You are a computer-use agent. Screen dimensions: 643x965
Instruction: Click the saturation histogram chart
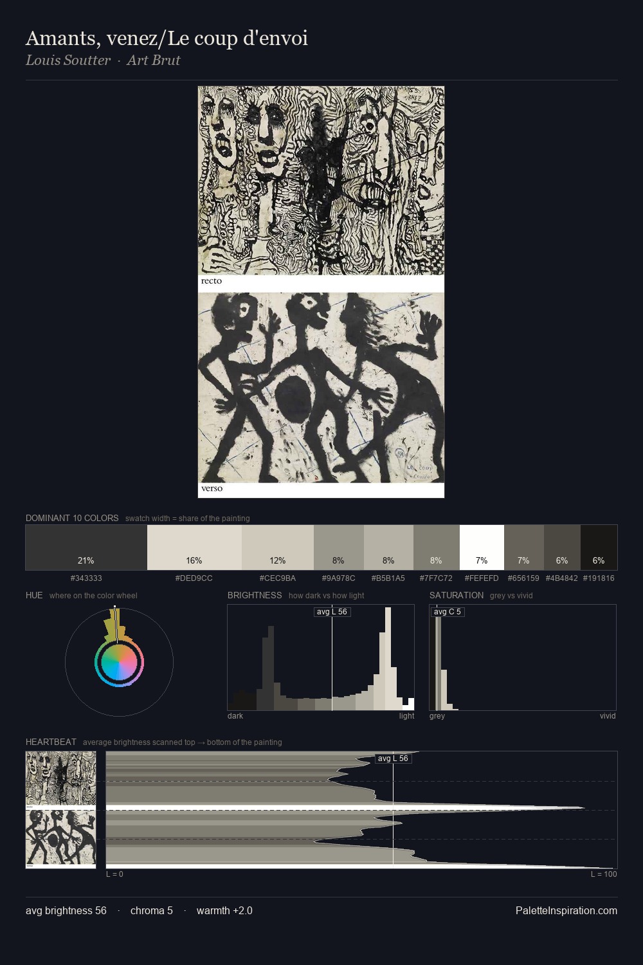click(x=523, y=657)
